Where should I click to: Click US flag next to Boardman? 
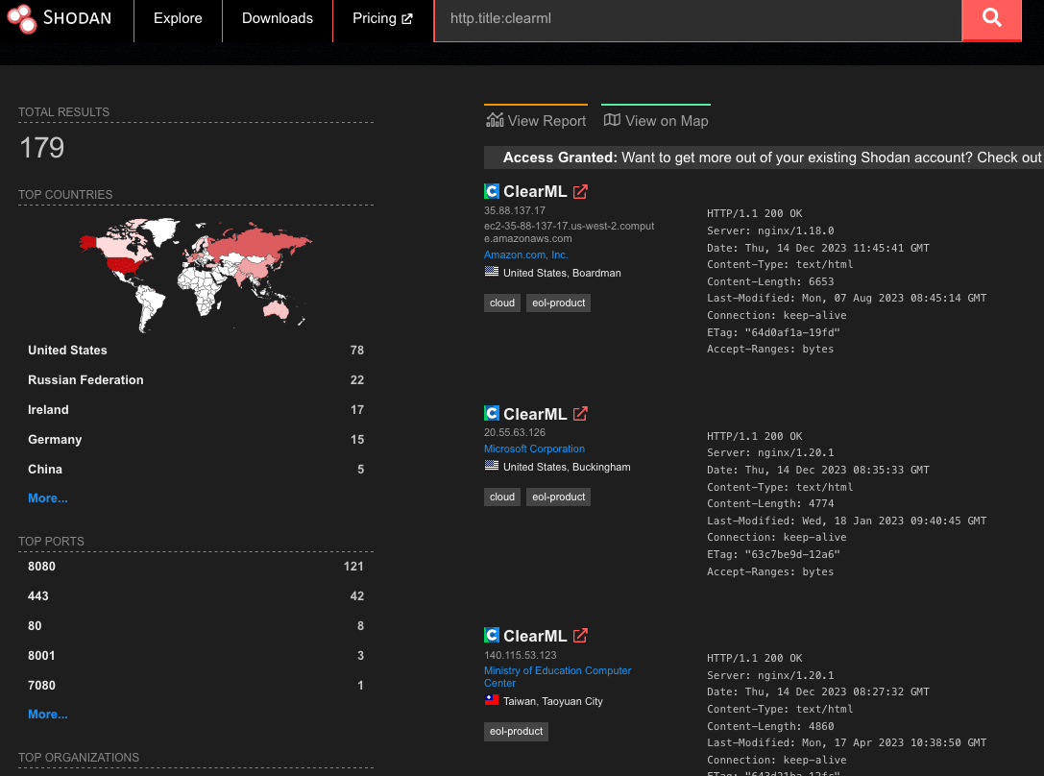click(492, 272)
